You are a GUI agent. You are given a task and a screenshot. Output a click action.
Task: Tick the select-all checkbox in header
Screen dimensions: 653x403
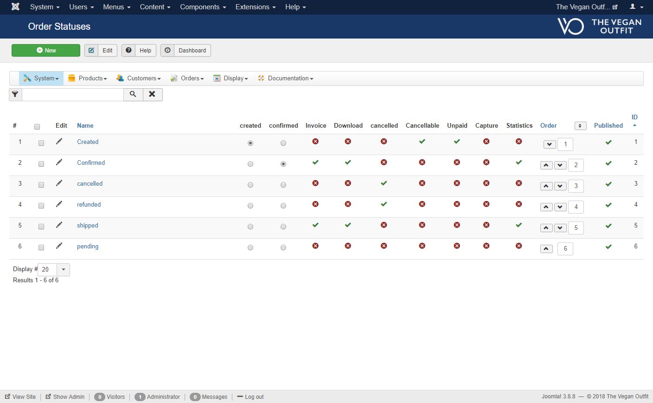pos(37,126)
